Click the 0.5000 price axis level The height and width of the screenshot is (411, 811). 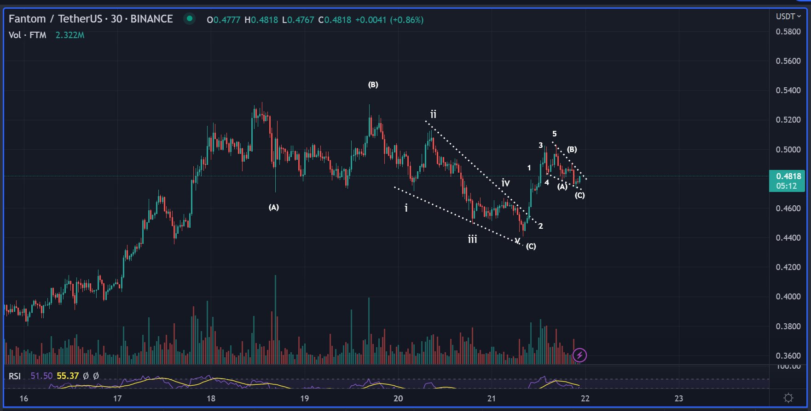788,149
